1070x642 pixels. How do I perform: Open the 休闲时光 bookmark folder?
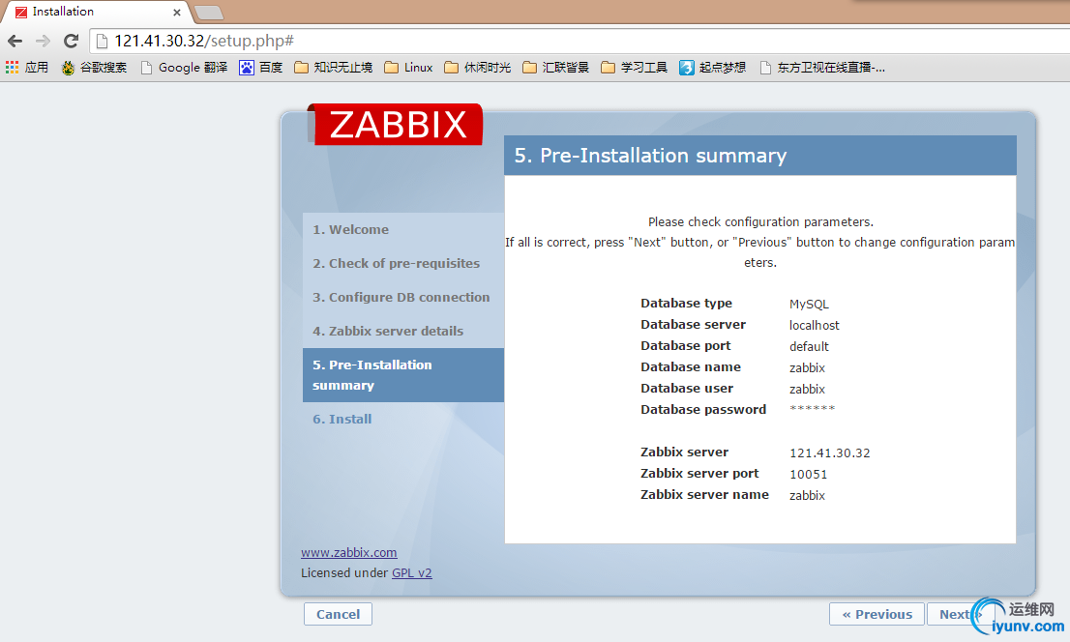click(478, 68)
